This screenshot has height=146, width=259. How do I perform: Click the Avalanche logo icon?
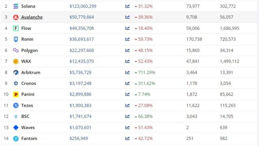16,17
